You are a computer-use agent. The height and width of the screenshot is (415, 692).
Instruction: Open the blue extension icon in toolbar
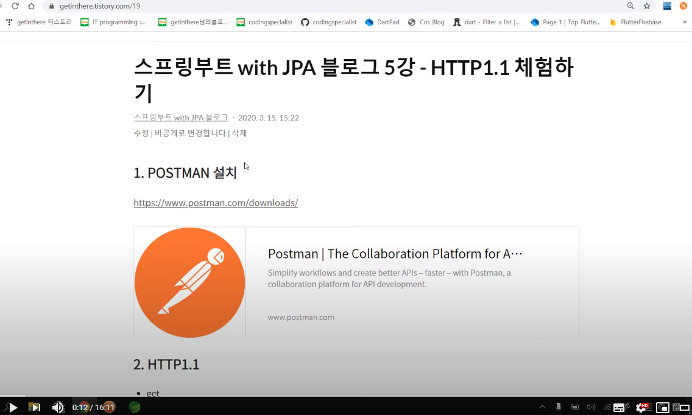click(667, 5)
